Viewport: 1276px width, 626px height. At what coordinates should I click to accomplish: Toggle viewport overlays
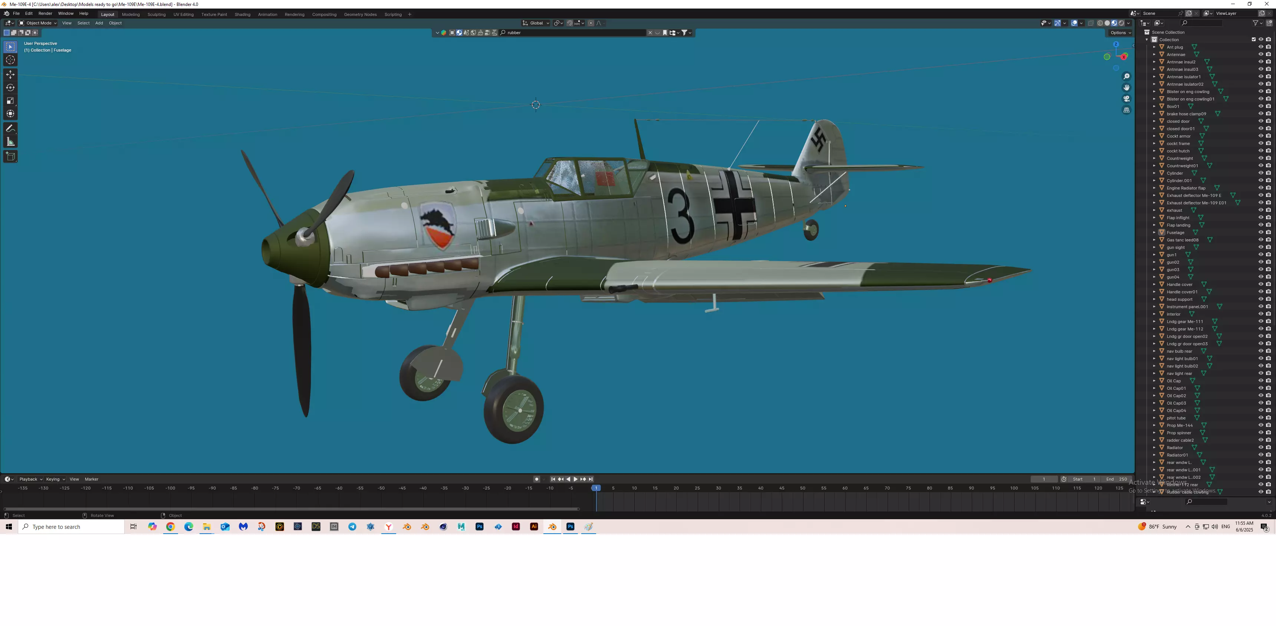click(x=1074, y=23)
